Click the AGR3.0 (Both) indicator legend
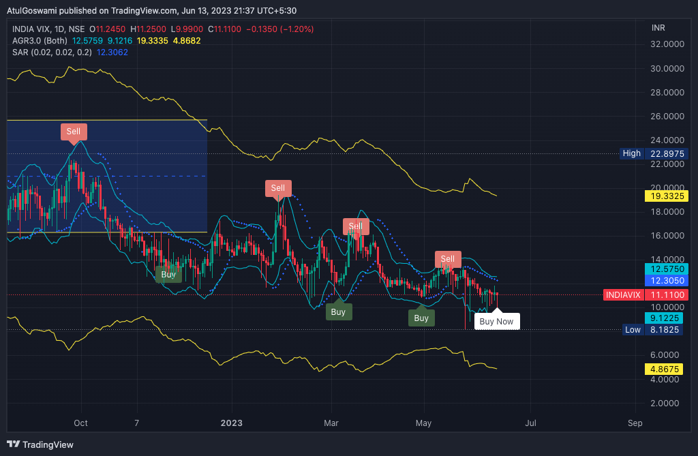 point(40,40)
